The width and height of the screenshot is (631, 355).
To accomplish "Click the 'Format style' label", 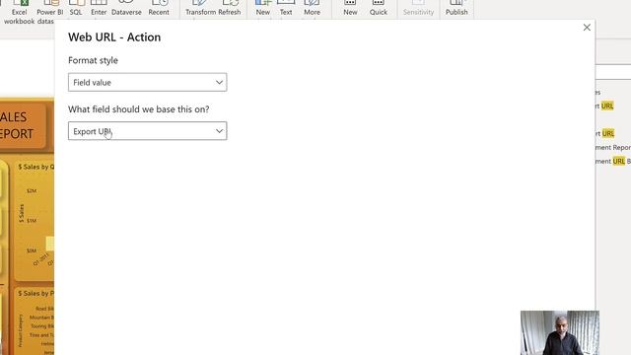I will (93, 60).
